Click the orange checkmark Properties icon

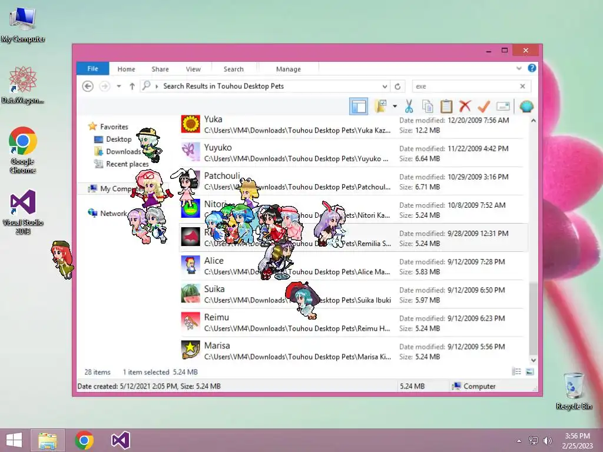coord(484,107)
